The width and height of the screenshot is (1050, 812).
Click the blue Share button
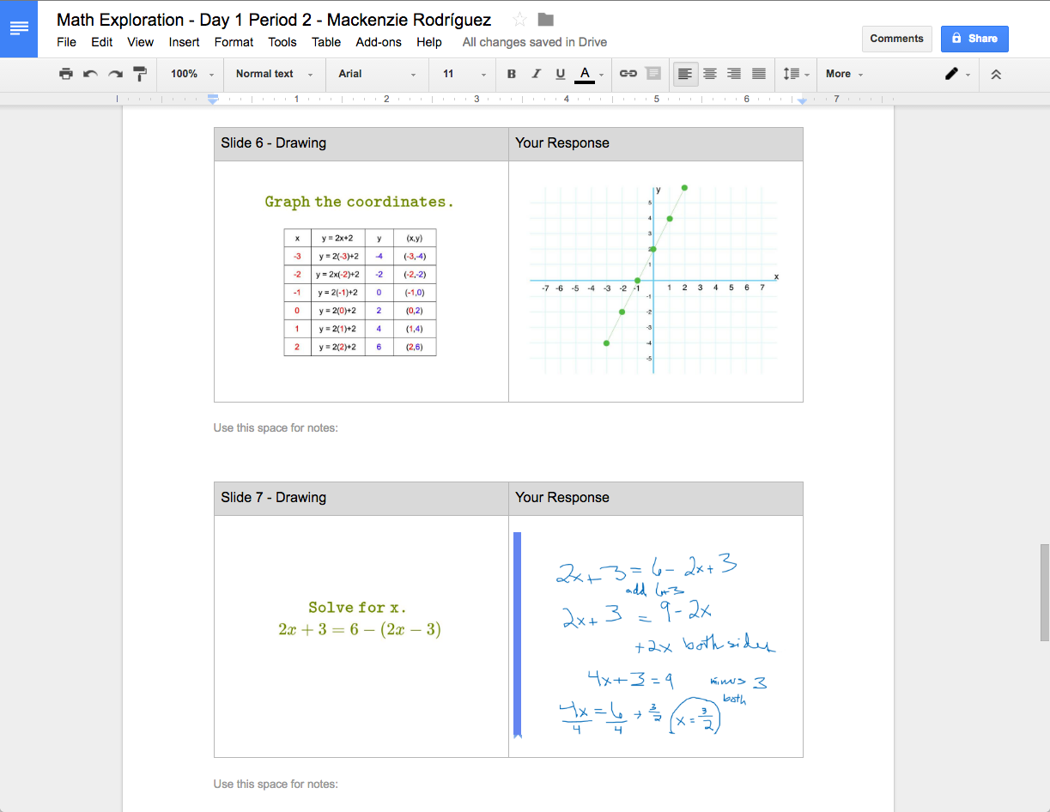click(974, 39)
